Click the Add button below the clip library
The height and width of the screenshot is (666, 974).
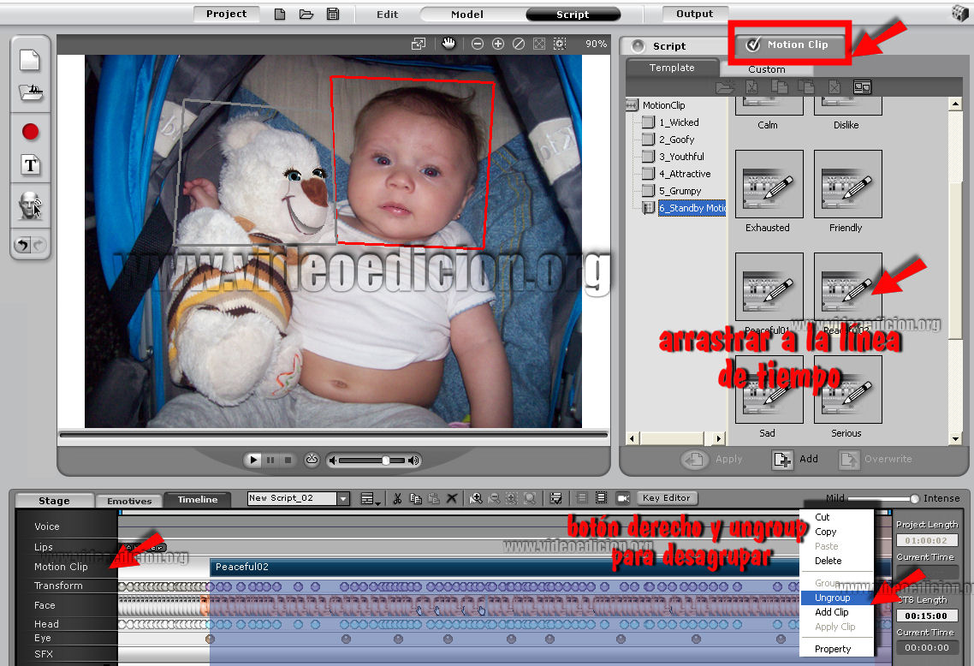tap(796, 460)
